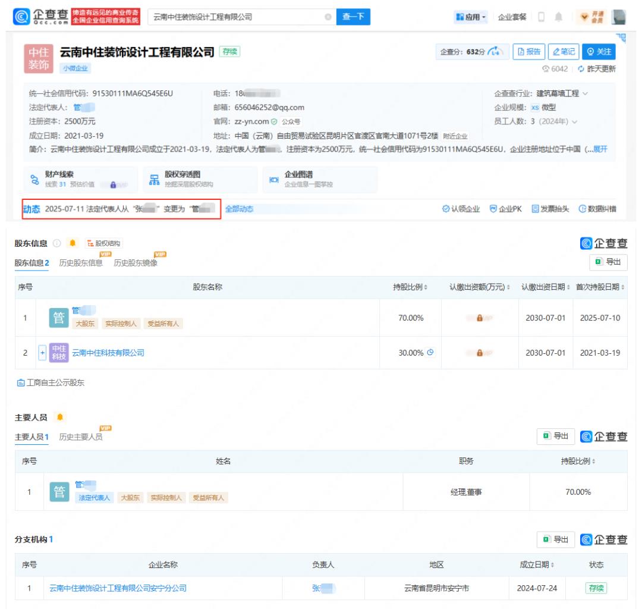Open the official website zz-yn.com link
Screen dimensions: 642x615
(251, 121)
